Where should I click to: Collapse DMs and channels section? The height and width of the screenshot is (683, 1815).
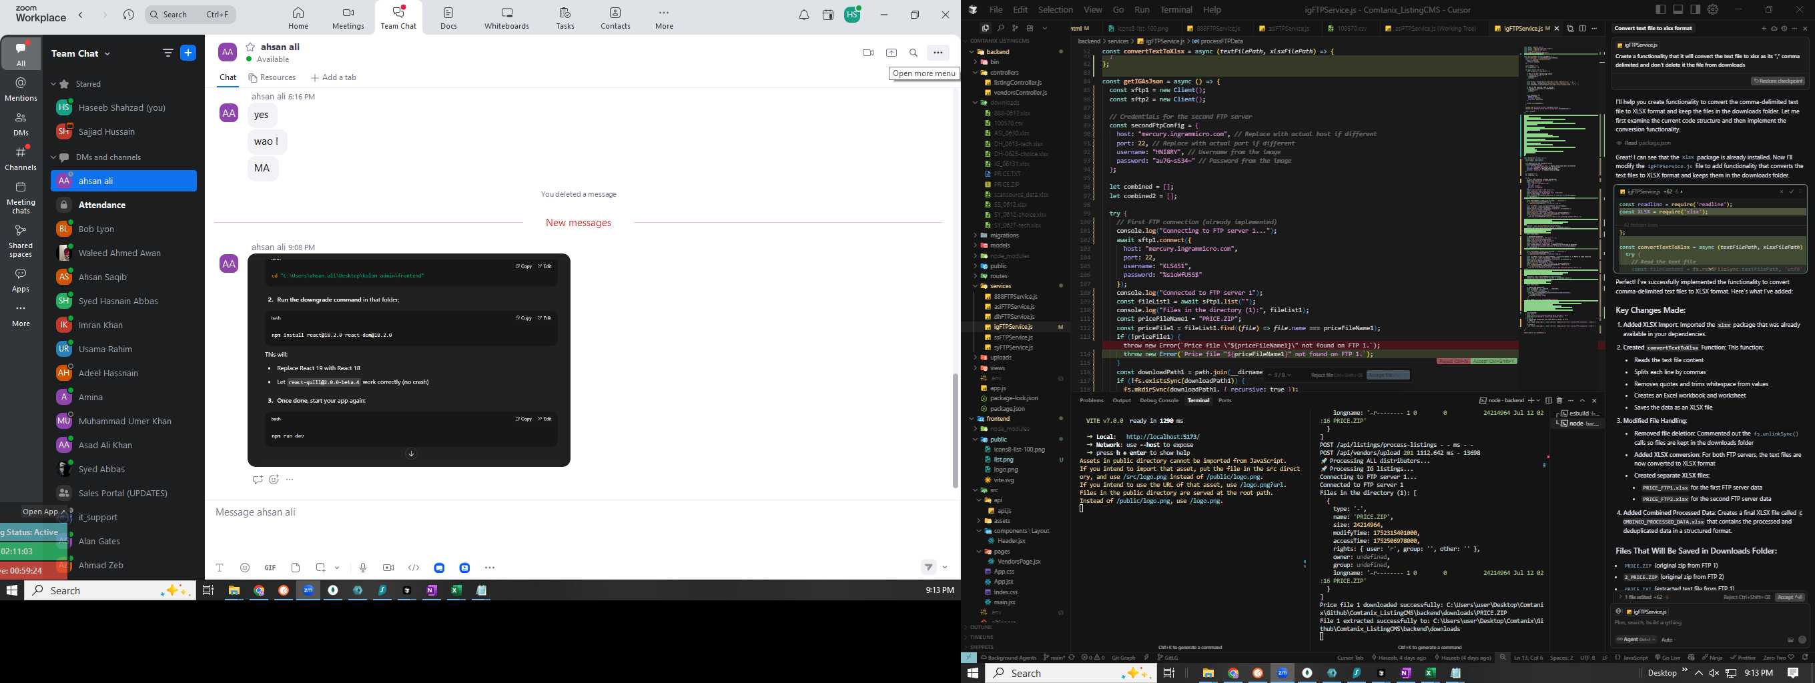tap(53, 157)
